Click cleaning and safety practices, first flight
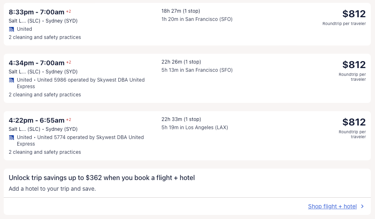This screenshot has height=219, width=375. (x=45, y=37)
